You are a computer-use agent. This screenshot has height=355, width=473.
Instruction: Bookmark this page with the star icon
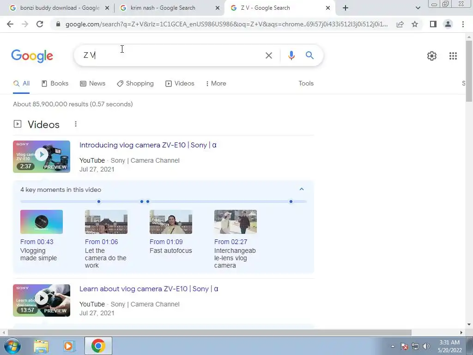click(x=415, y=24)
